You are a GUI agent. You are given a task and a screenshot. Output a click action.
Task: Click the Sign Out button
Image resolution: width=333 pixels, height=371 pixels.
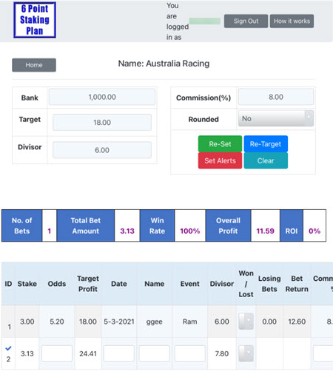[246, 21]
